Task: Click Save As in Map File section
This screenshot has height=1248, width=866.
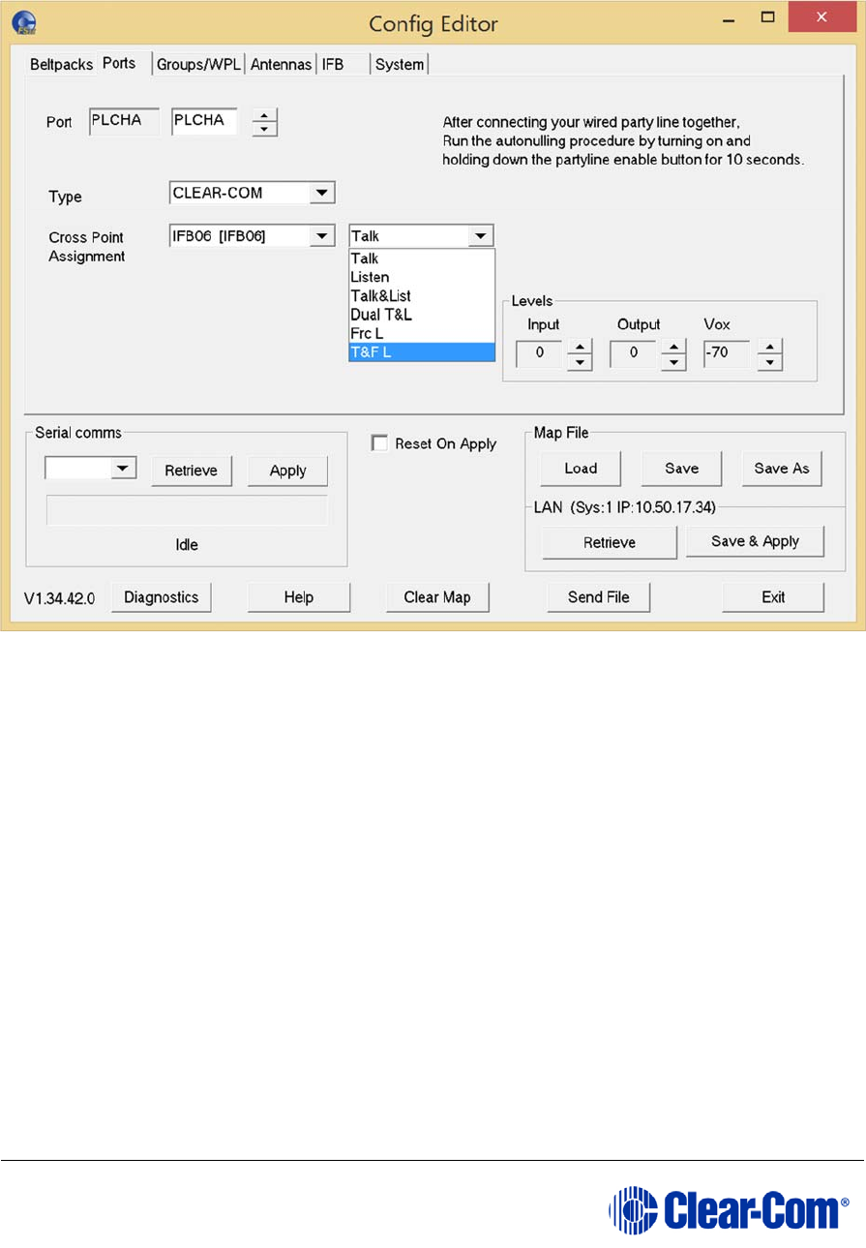Action: 782,469
